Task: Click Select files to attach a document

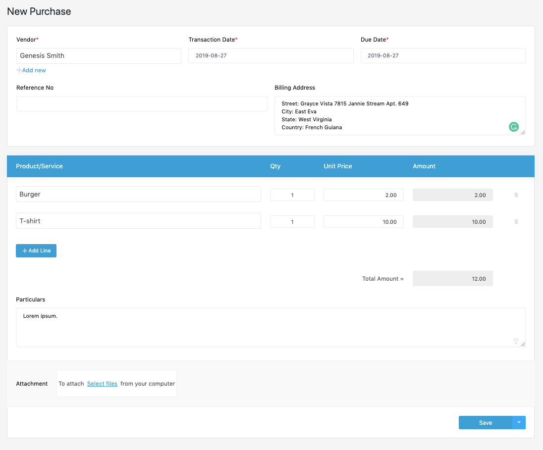Action: 102,383
